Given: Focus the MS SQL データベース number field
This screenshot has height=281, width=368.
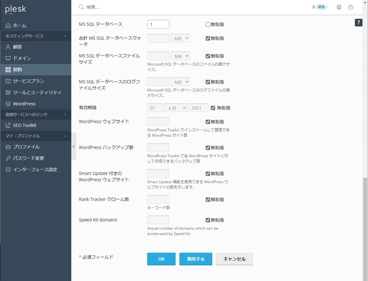Looking at the screenshot, I should [x=158, y=24].
